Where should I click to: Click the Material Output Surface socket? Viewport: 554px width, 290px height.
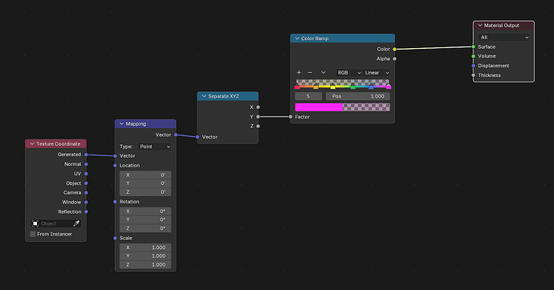[x=474, y=46]
